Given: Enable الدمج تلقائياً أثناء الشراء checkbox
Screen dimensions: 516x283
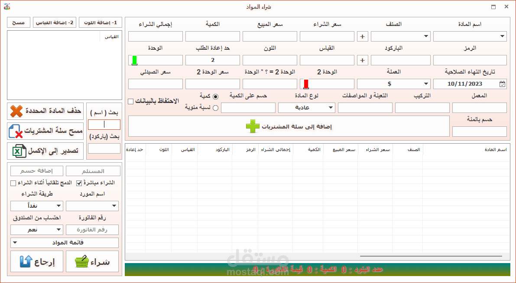Looking at the screenshot, I should [13, 183].
